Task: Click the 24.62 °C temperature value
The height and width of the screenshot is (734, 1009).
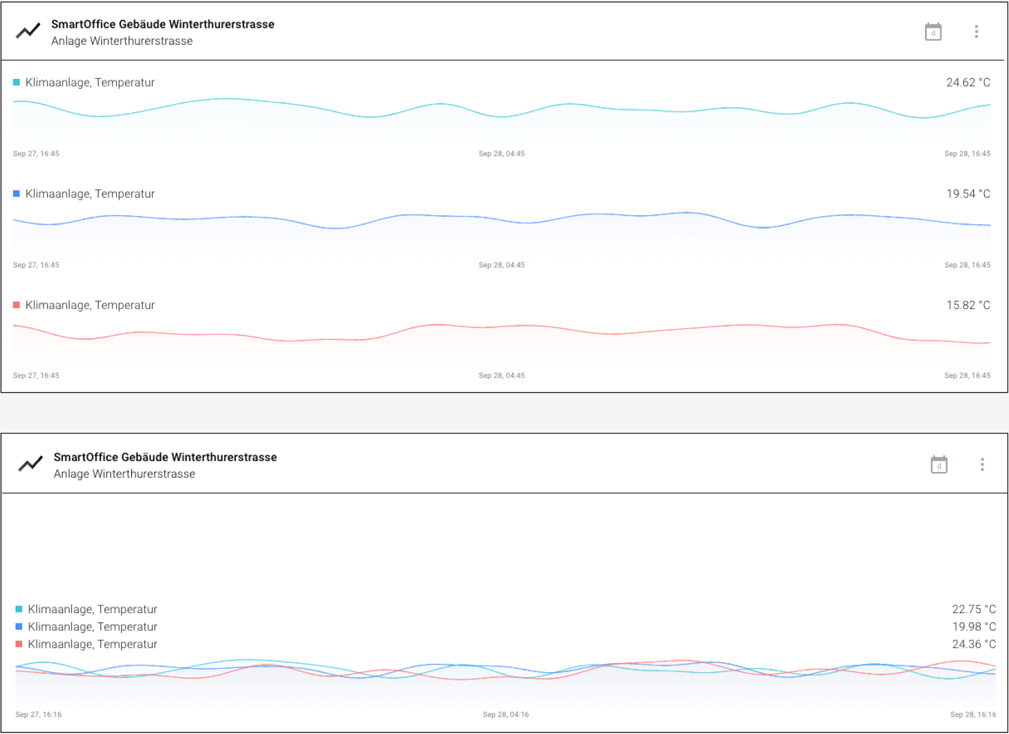Action: tap(968, 83)
